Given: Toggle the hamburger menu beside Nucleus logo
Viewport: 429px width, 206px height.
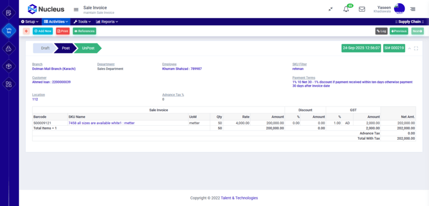Looking at the screenshot, I should coord(76,10).
